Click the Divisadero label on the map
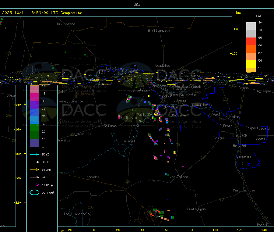The width and height of the screenshot is (274, 232). [66, 24]
